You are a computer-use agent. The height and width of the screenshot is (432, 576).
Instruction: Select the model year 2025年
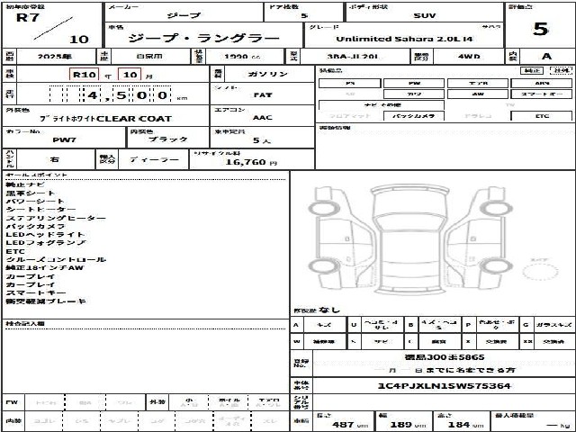click(54, 57)
